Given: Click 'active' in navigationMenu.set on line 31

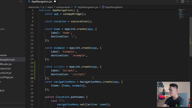Looking at the screenshot, I should pos(92,104).
